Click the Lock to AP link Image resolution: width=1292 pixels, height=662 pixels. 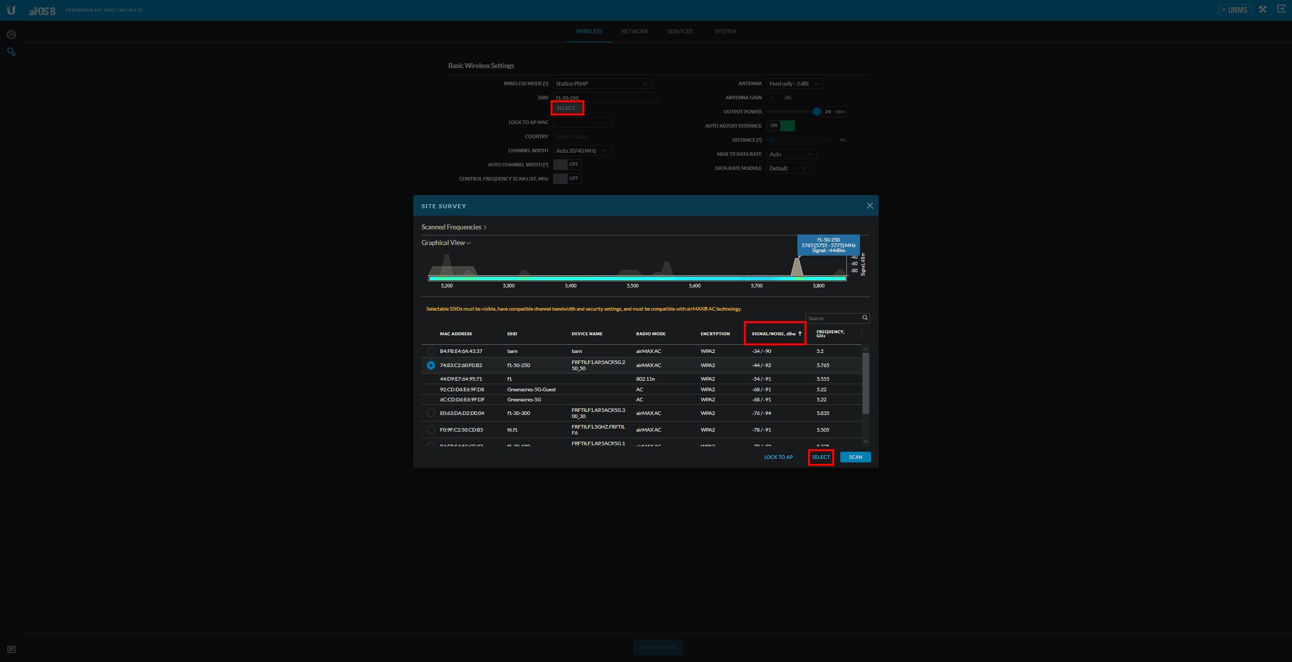[x=778, y=457]
